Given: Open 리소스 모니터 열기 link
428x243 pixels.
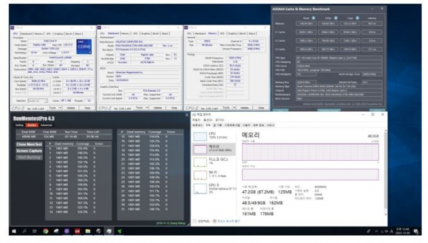Looking at the screenshot, I should click(x=228, y=221).
